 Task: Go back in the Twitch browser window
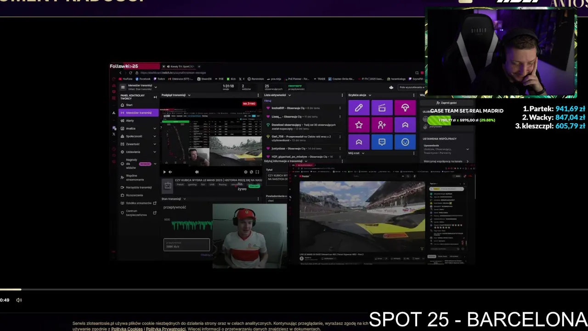tap(120, 73)
